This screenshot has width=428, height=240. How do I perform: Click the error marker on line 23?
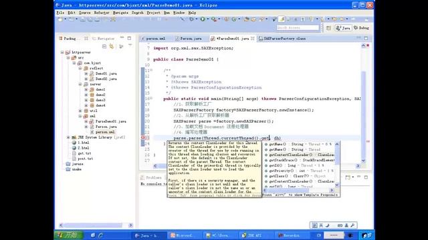click(x=143, y=138)
